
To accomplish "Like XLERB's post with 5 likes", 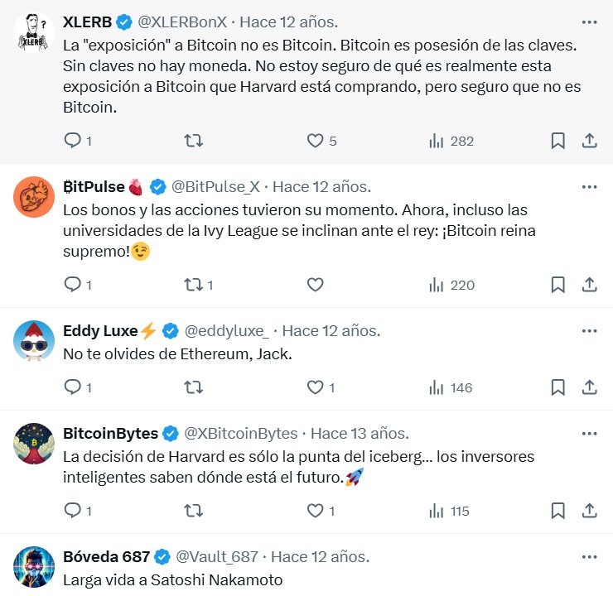I will click(315, 141).
